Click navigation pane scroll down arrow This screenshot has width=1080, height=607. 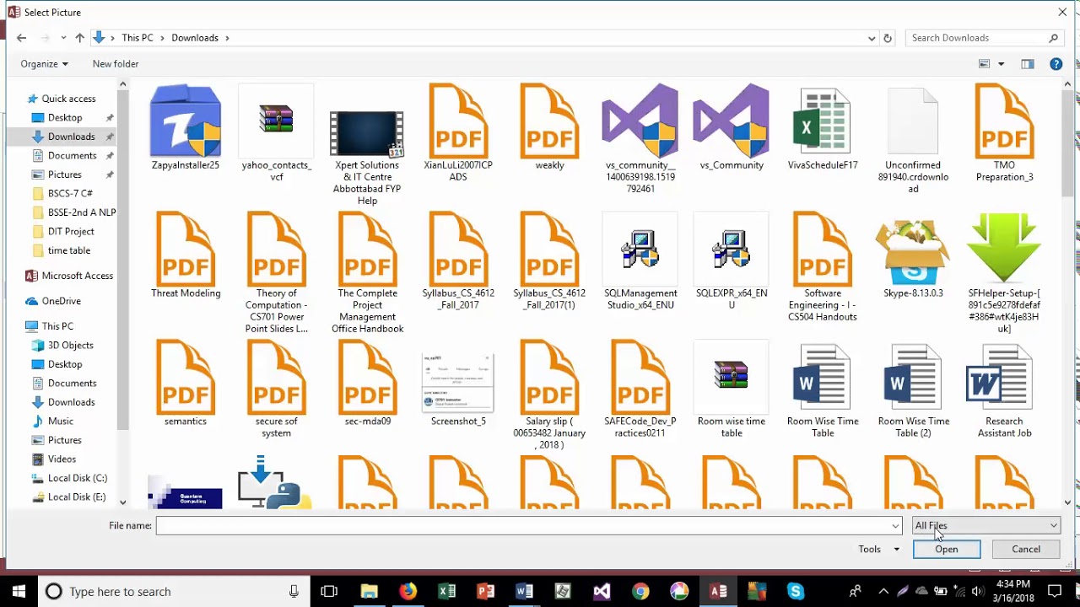122,502
